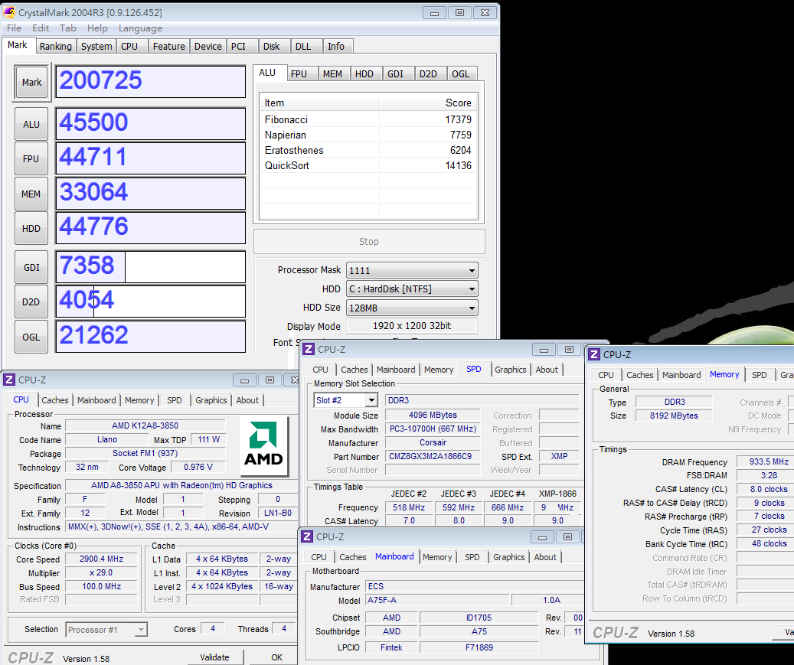Click CPU-Z icon in Memory window title
This screenshot has width=794, height=665.
point(594,355)
